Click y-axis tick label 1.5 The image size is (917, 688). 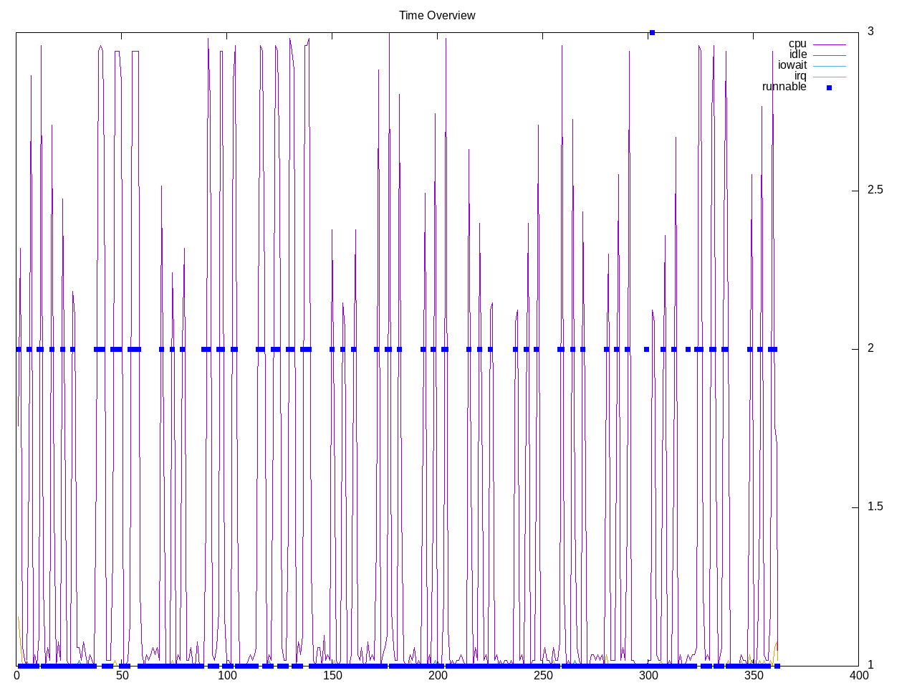pos(875,507)
